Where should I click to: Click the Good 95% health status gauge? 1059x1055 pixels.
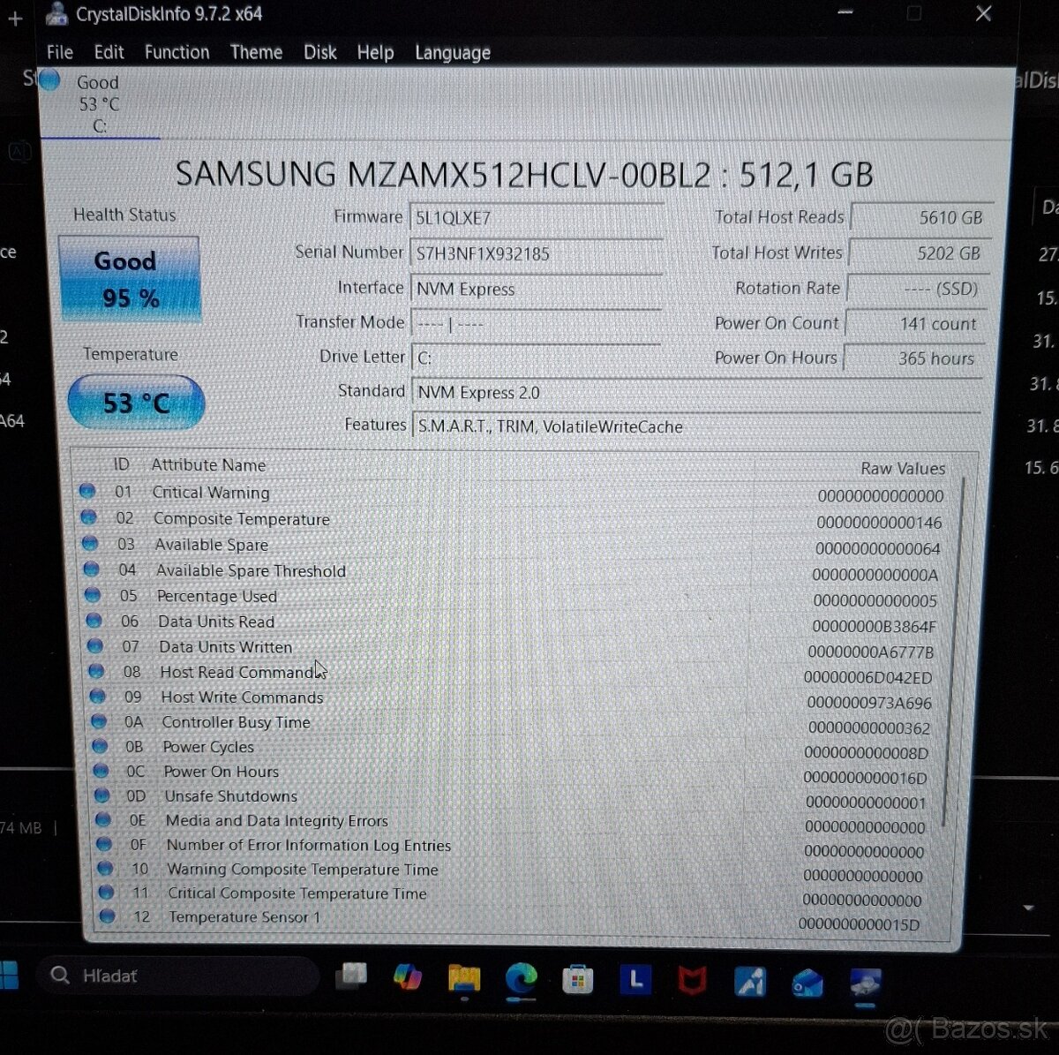click(x=129, y=278)
